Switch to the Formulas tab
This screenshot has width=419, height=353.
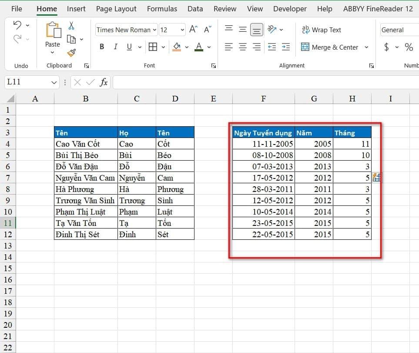162,9
